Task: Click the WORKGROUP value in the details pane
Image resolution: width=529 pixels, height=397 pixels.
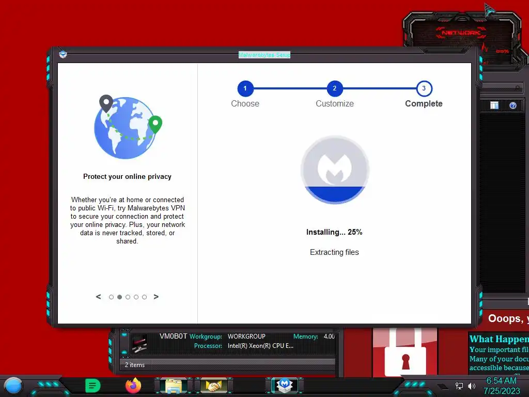Action: coord(246,337)
